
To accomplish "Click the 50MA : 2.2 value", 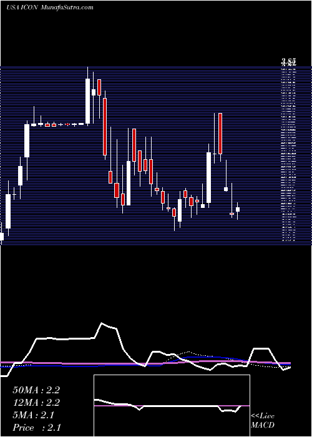I will click(36, 390).
